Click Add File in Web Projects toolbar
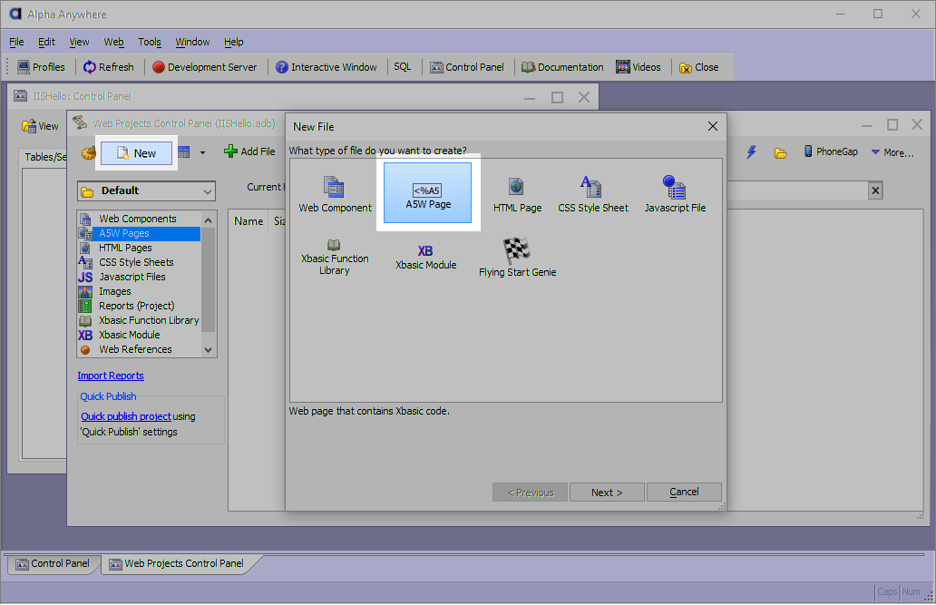This screenshot has width=936, height=605. (x=249, y=151)
